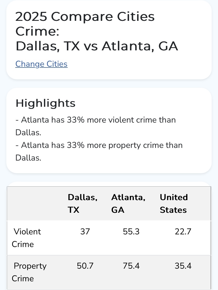Click Dallas property crime value 50.7

(x=85, y=266)
